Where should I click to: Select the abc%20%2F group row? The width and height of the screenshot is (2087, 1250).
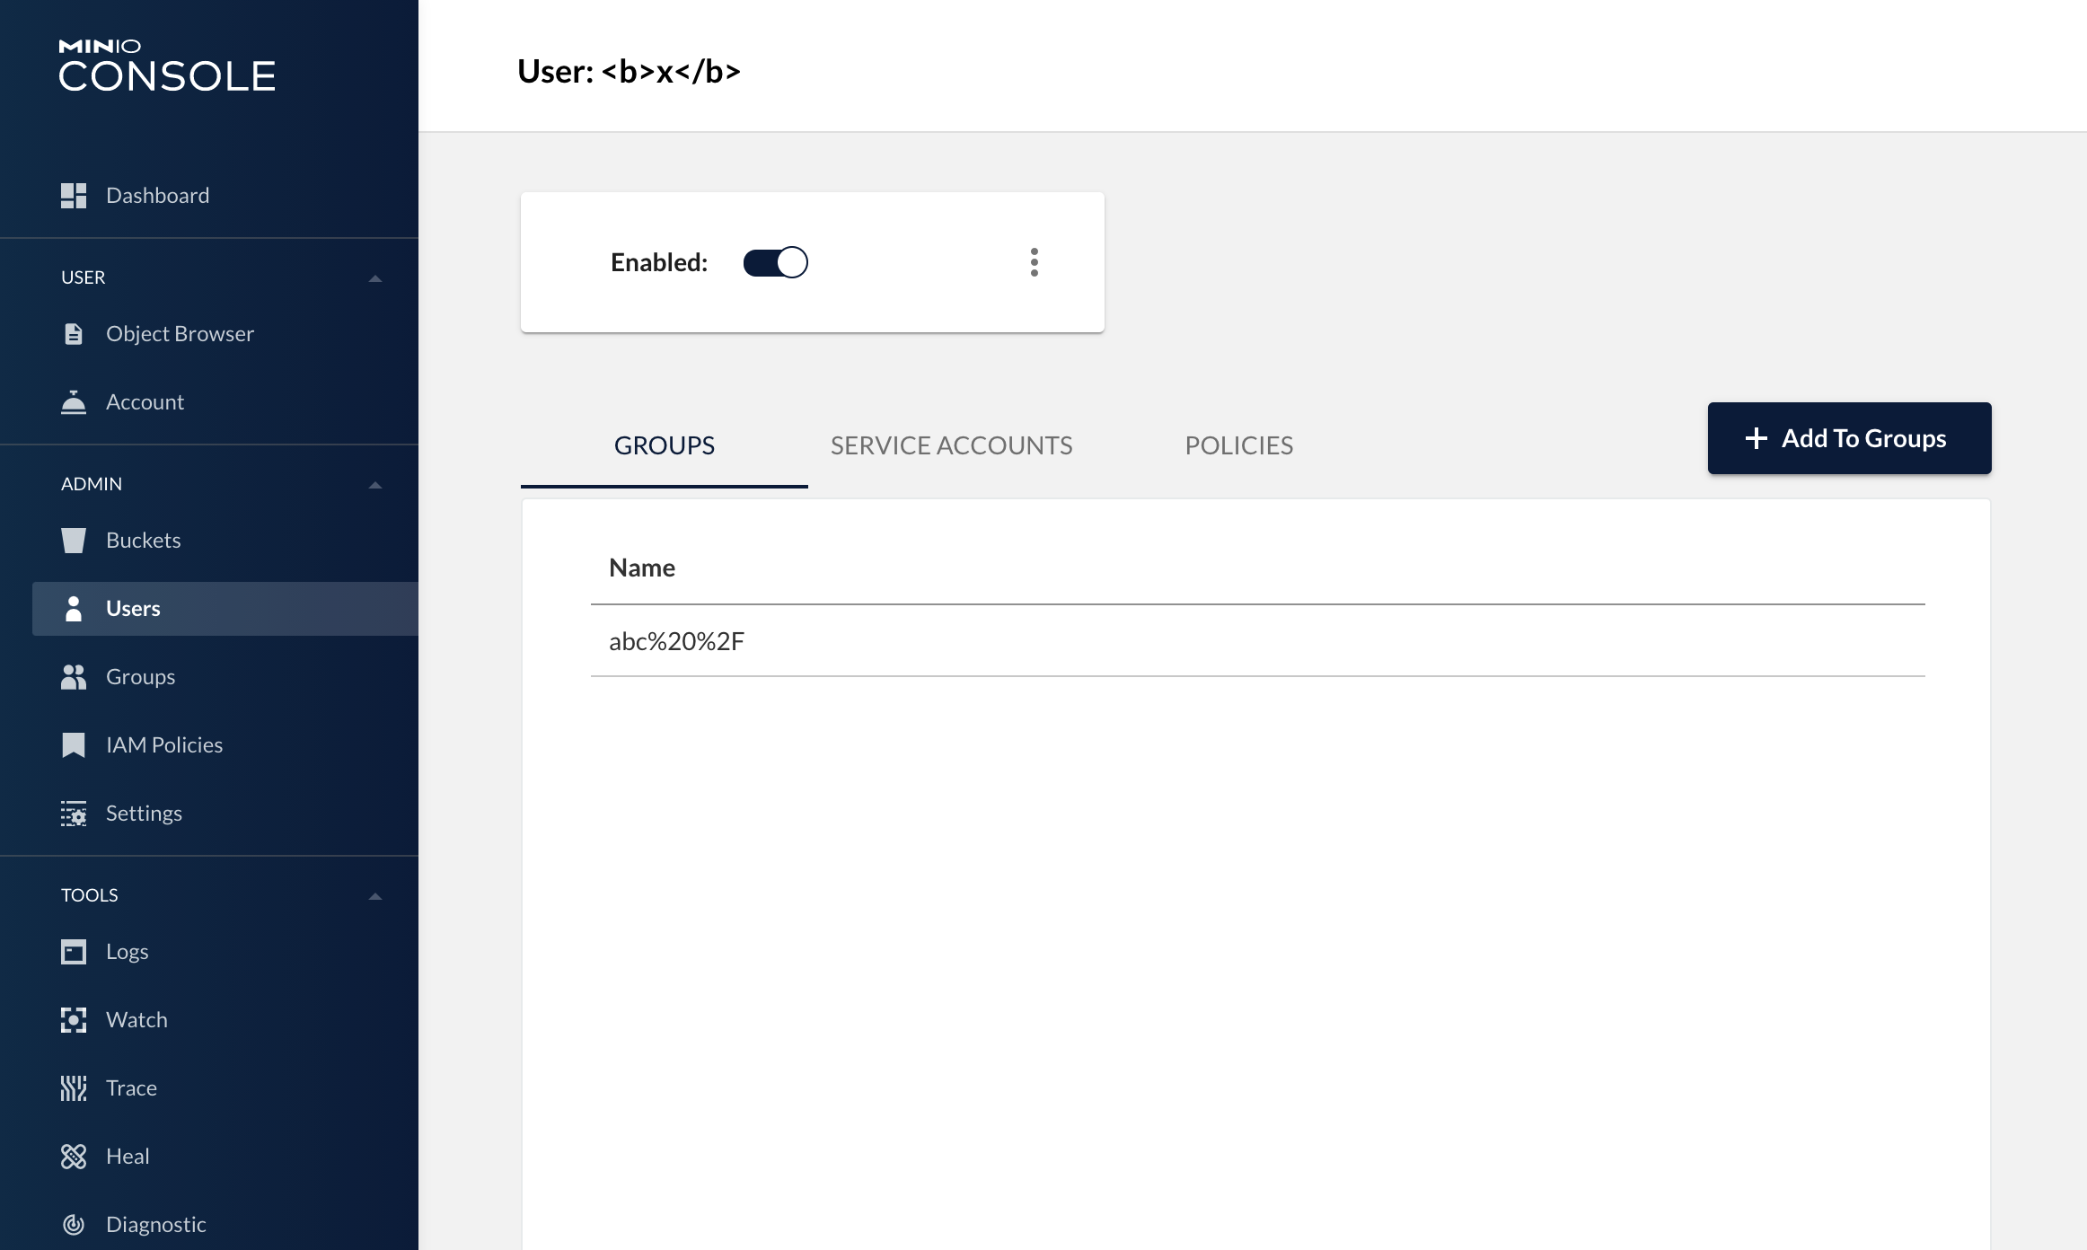pos(1257,641)
